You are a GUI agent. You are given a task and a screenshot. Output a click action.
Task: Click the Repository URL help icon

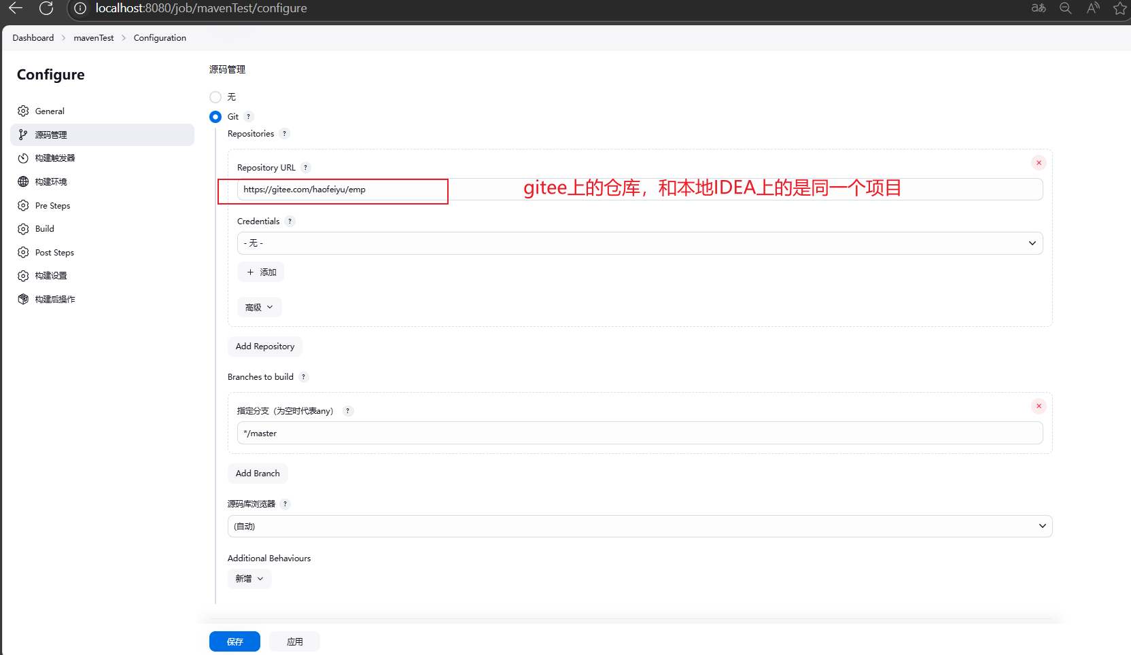305,167
